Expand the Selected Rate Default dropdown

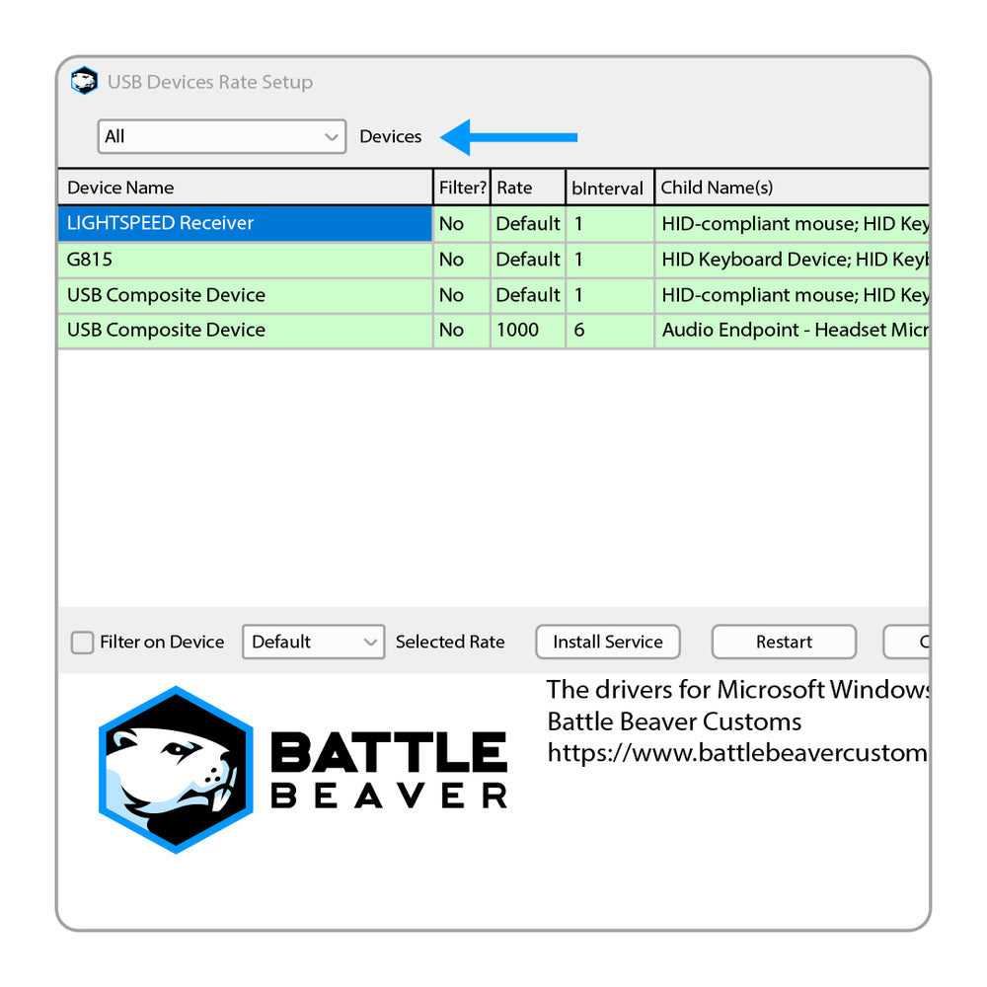(x=313, y=643)
